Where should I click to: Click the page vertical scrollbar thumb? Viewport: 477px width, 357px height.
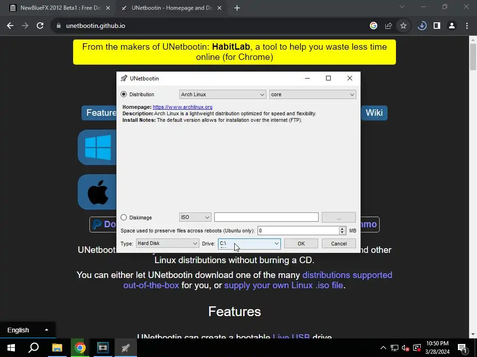click(x=473, y=57)
